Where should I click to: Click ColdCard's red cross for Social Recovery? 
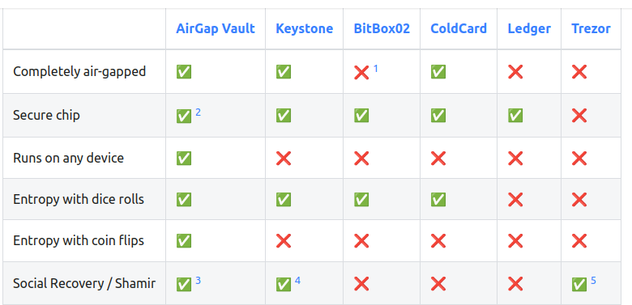(438, 284)
